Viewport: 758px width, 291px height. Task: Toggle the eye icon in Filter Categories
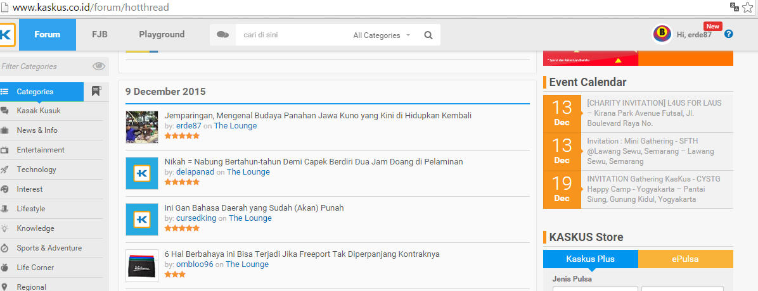pyautogui.click(x=99, y=66)
